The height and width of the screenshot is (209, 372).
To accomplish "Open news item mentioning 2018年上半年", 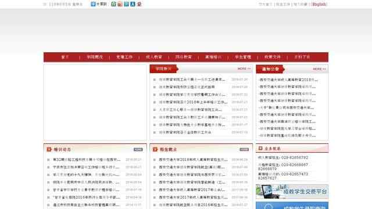I will click(193, 102).
